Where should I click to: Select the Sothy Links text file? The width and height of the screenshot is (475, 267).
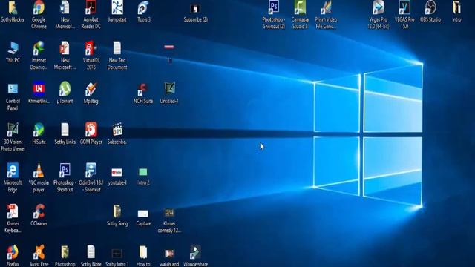coord(65,130)
